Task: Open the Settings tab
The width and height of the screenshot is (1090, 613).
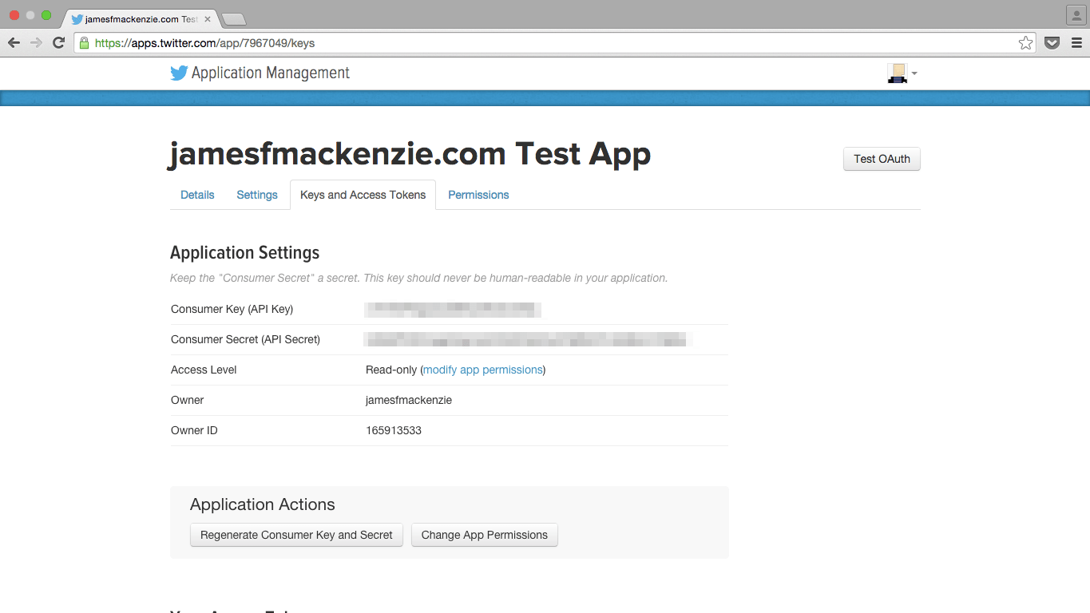Action: [x=257, y=195]
